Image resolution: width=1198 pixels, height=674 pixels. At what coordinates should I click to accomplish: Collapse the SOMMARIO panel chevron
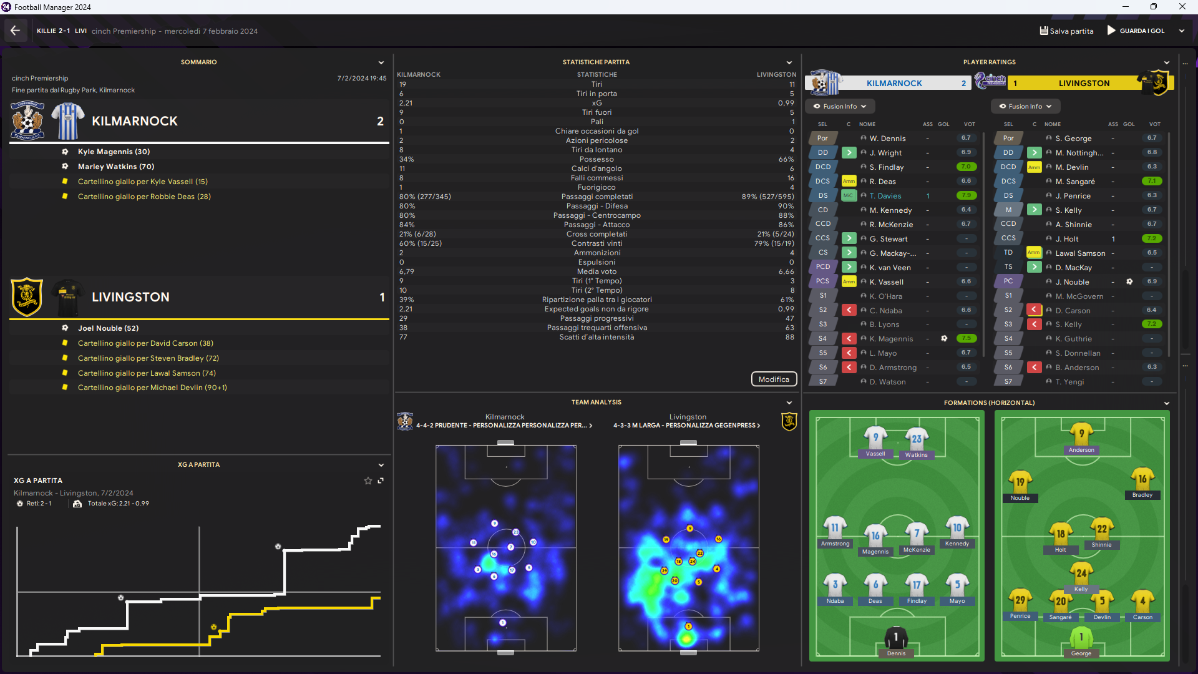point(381,62)
